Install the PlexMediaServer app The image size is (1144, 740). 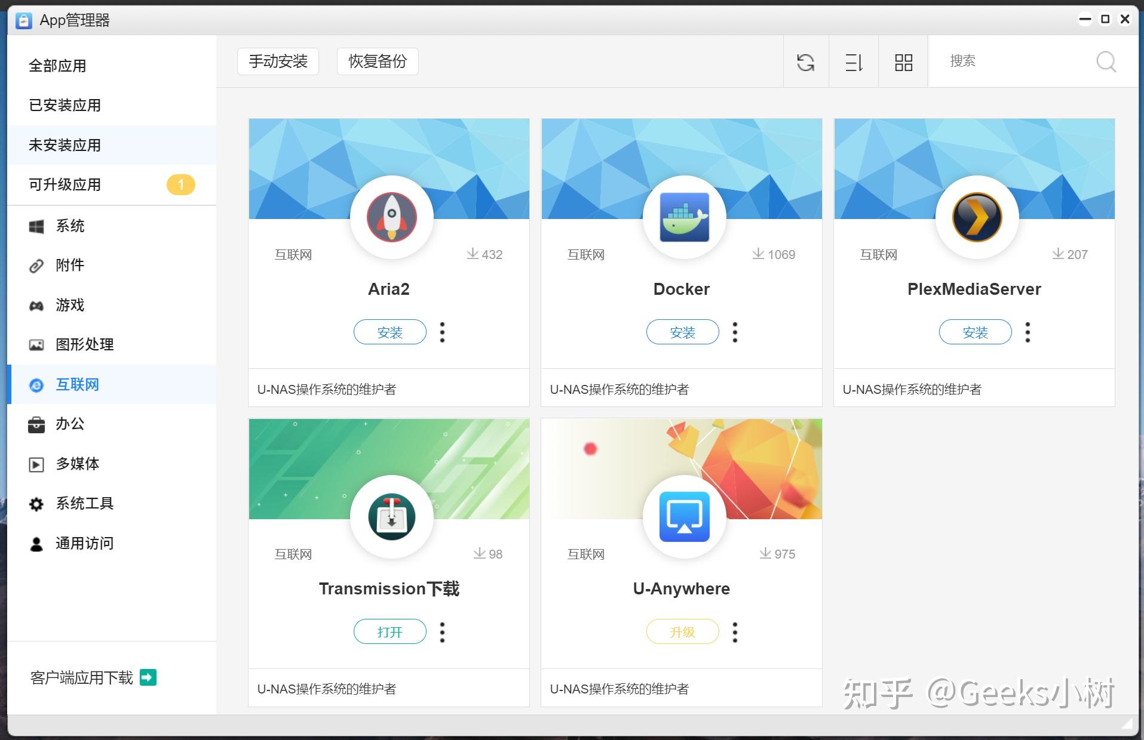pos(976,332)
